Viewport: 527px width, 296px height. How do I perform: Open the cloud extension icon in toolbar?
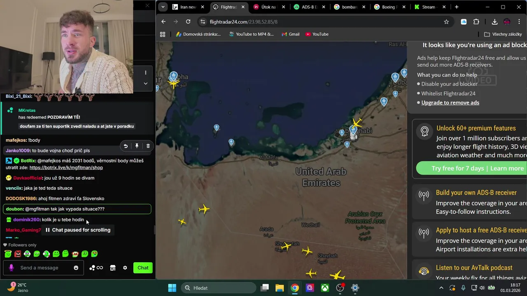464,22
